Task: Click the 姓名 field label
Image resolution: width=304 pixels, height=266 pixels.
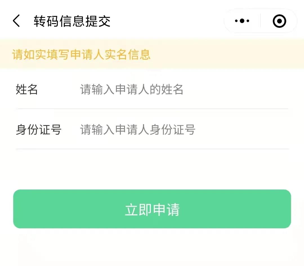Action: 27,90
